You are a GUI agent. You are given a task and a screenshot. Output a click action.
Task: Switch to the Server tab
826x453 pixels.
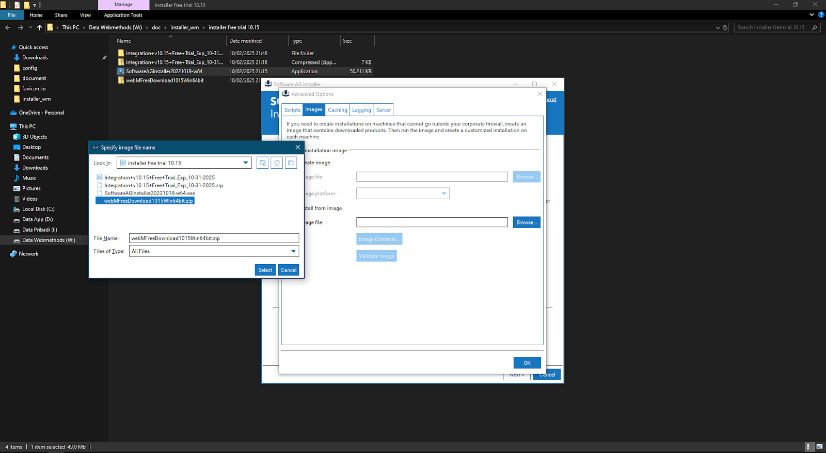(384, 110)
